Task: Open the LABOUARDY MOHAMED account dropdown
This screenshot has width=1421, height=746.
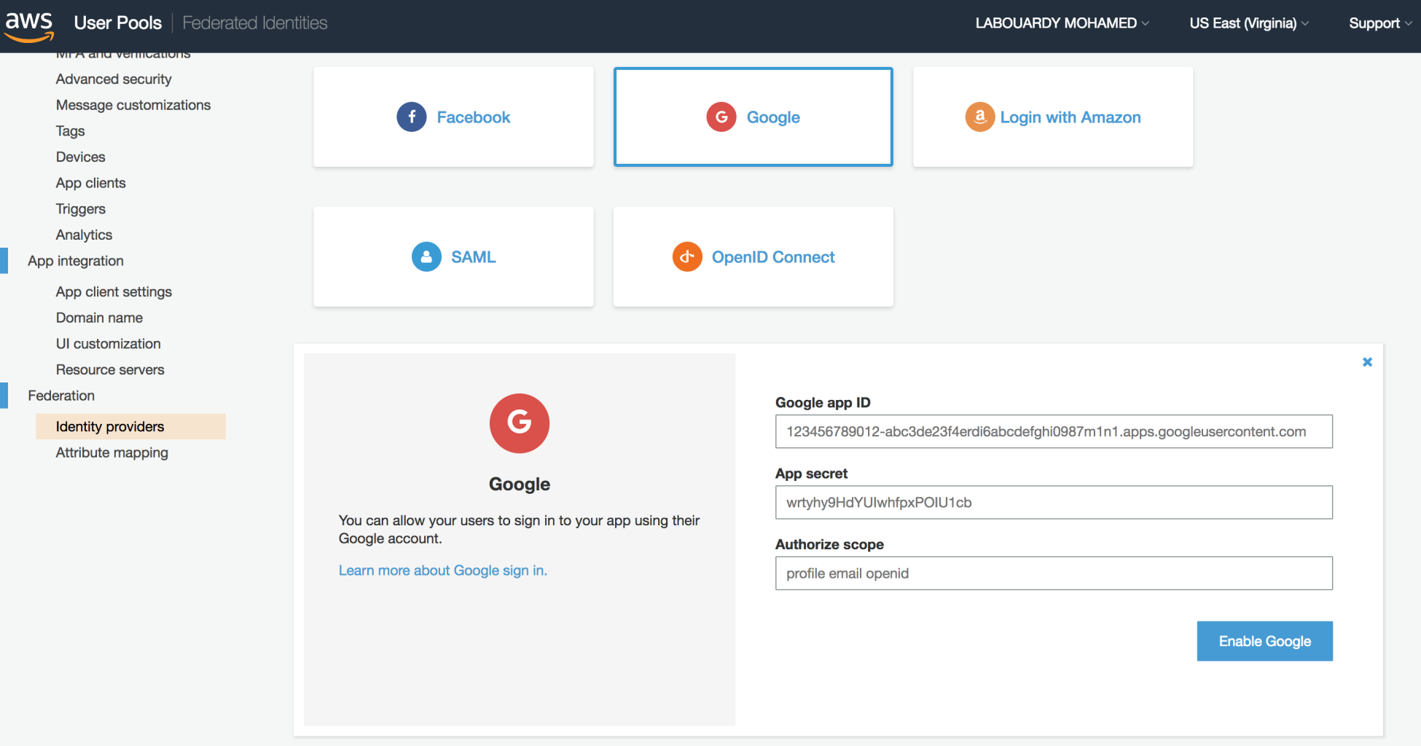Action: (1062, 23)
